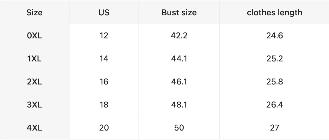Click the 26.4 clothes length cell
Image resolution: width=329 pixels, height=140 pixels.
[274, 105]
